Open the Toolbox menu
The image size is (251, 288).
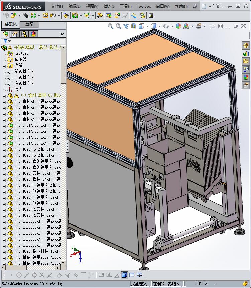click(144, 6)
